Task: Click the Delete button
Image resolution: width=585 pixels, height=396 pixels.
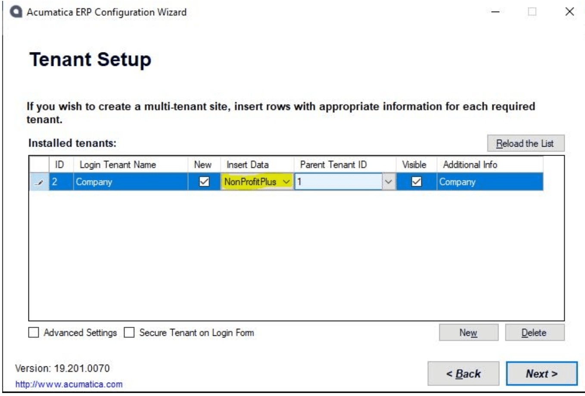Action: point(535,332)
